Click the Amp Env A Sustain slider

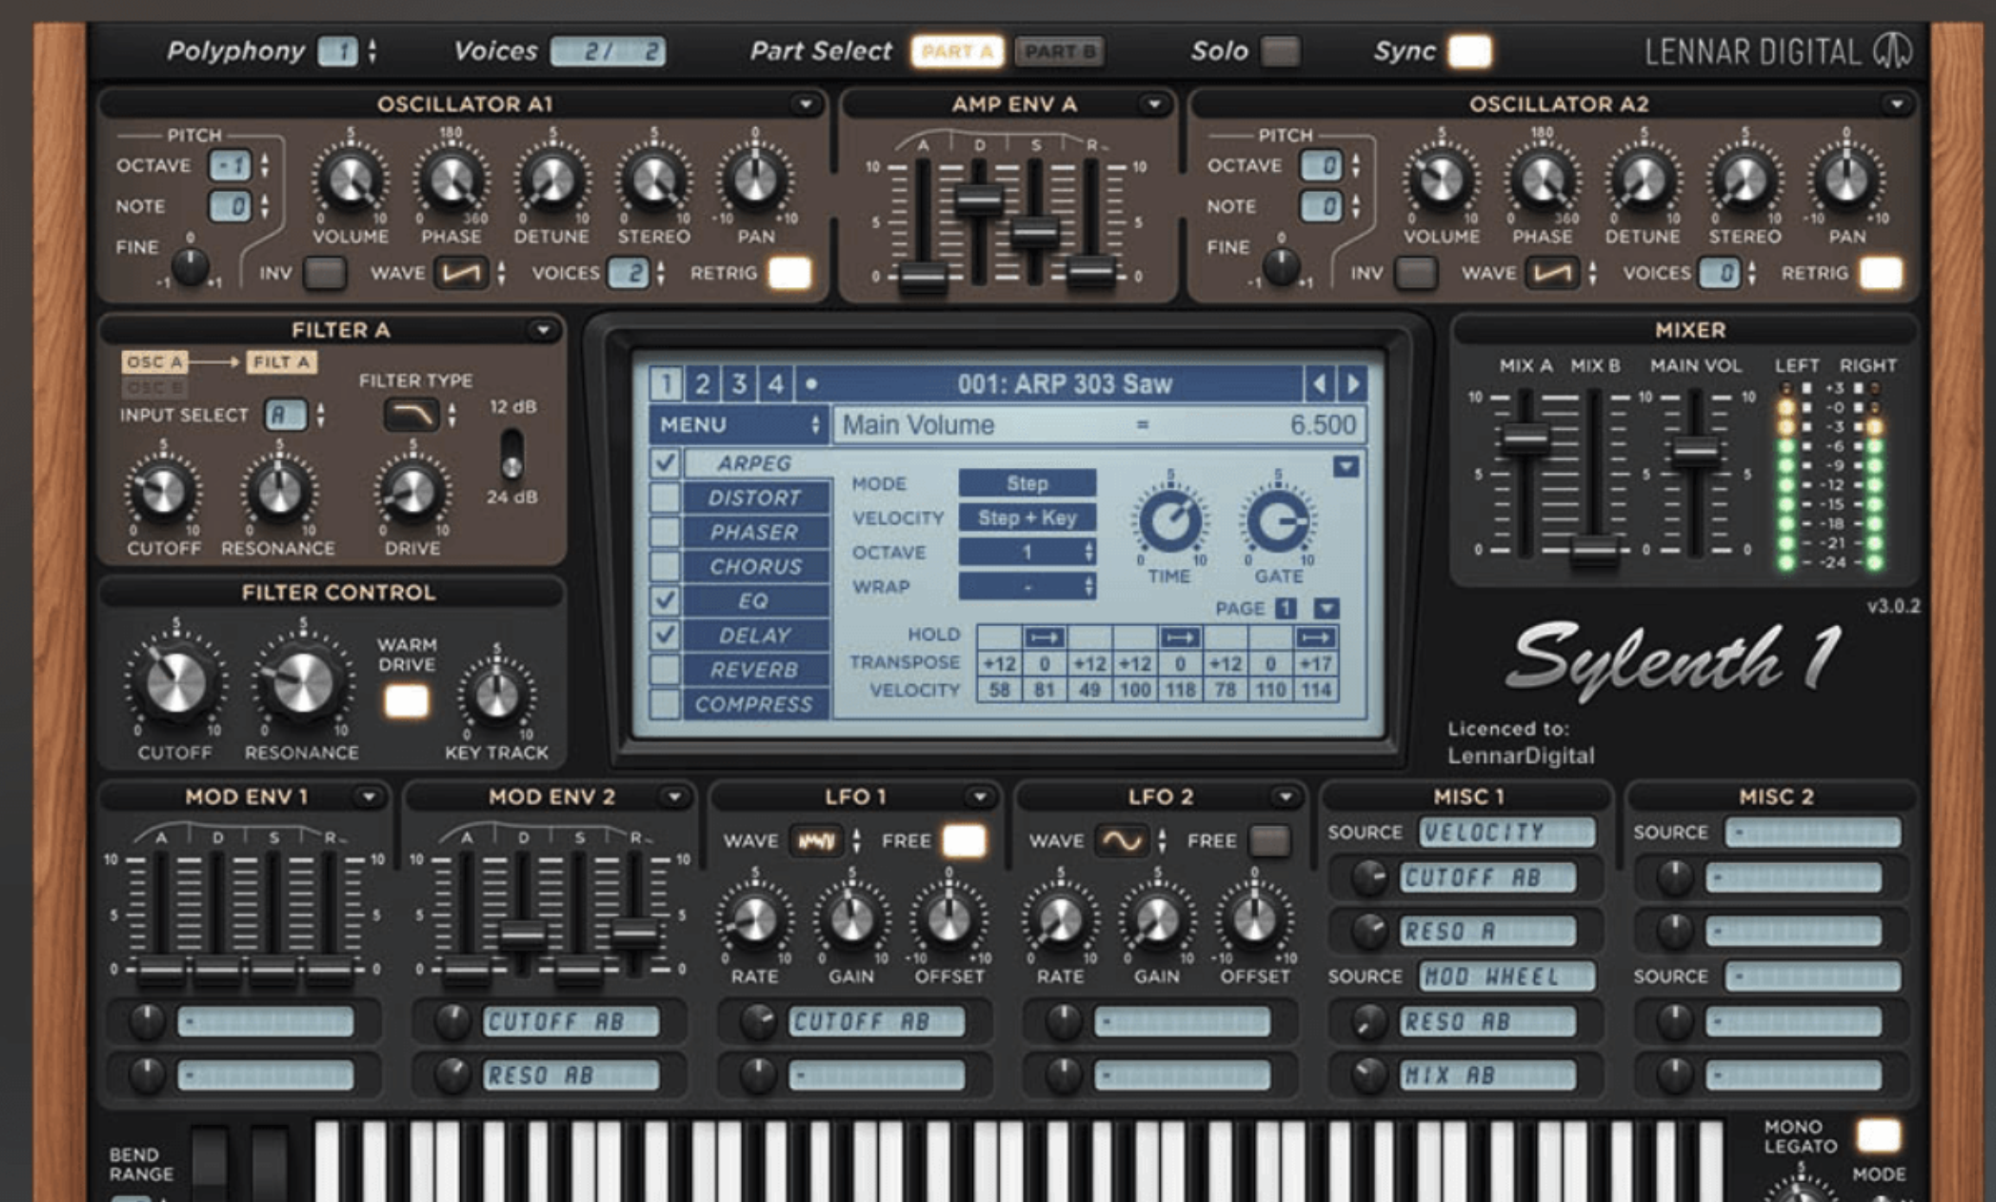pyautogui.click(x=1034, y=232)
